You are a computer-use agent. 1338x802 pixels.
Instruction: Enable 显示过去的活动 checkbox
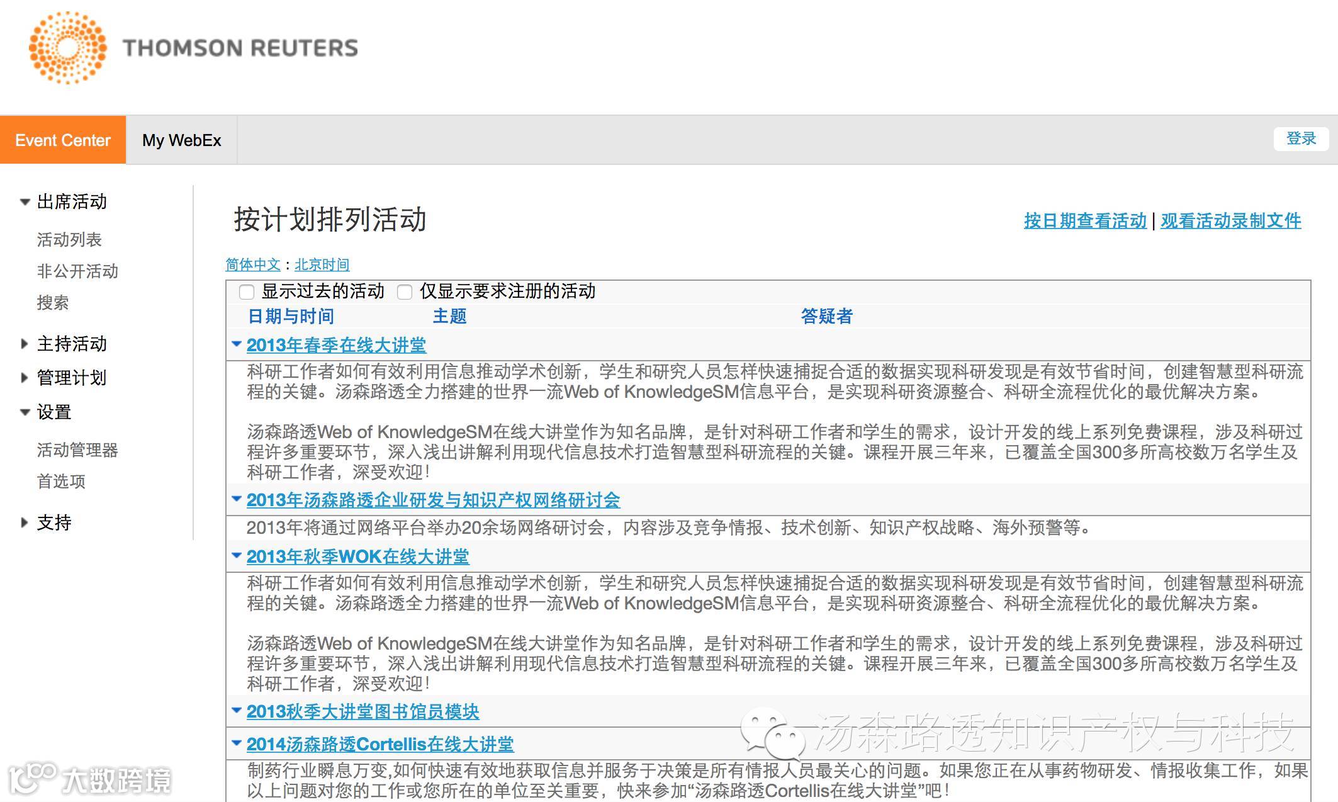[247, 291]
